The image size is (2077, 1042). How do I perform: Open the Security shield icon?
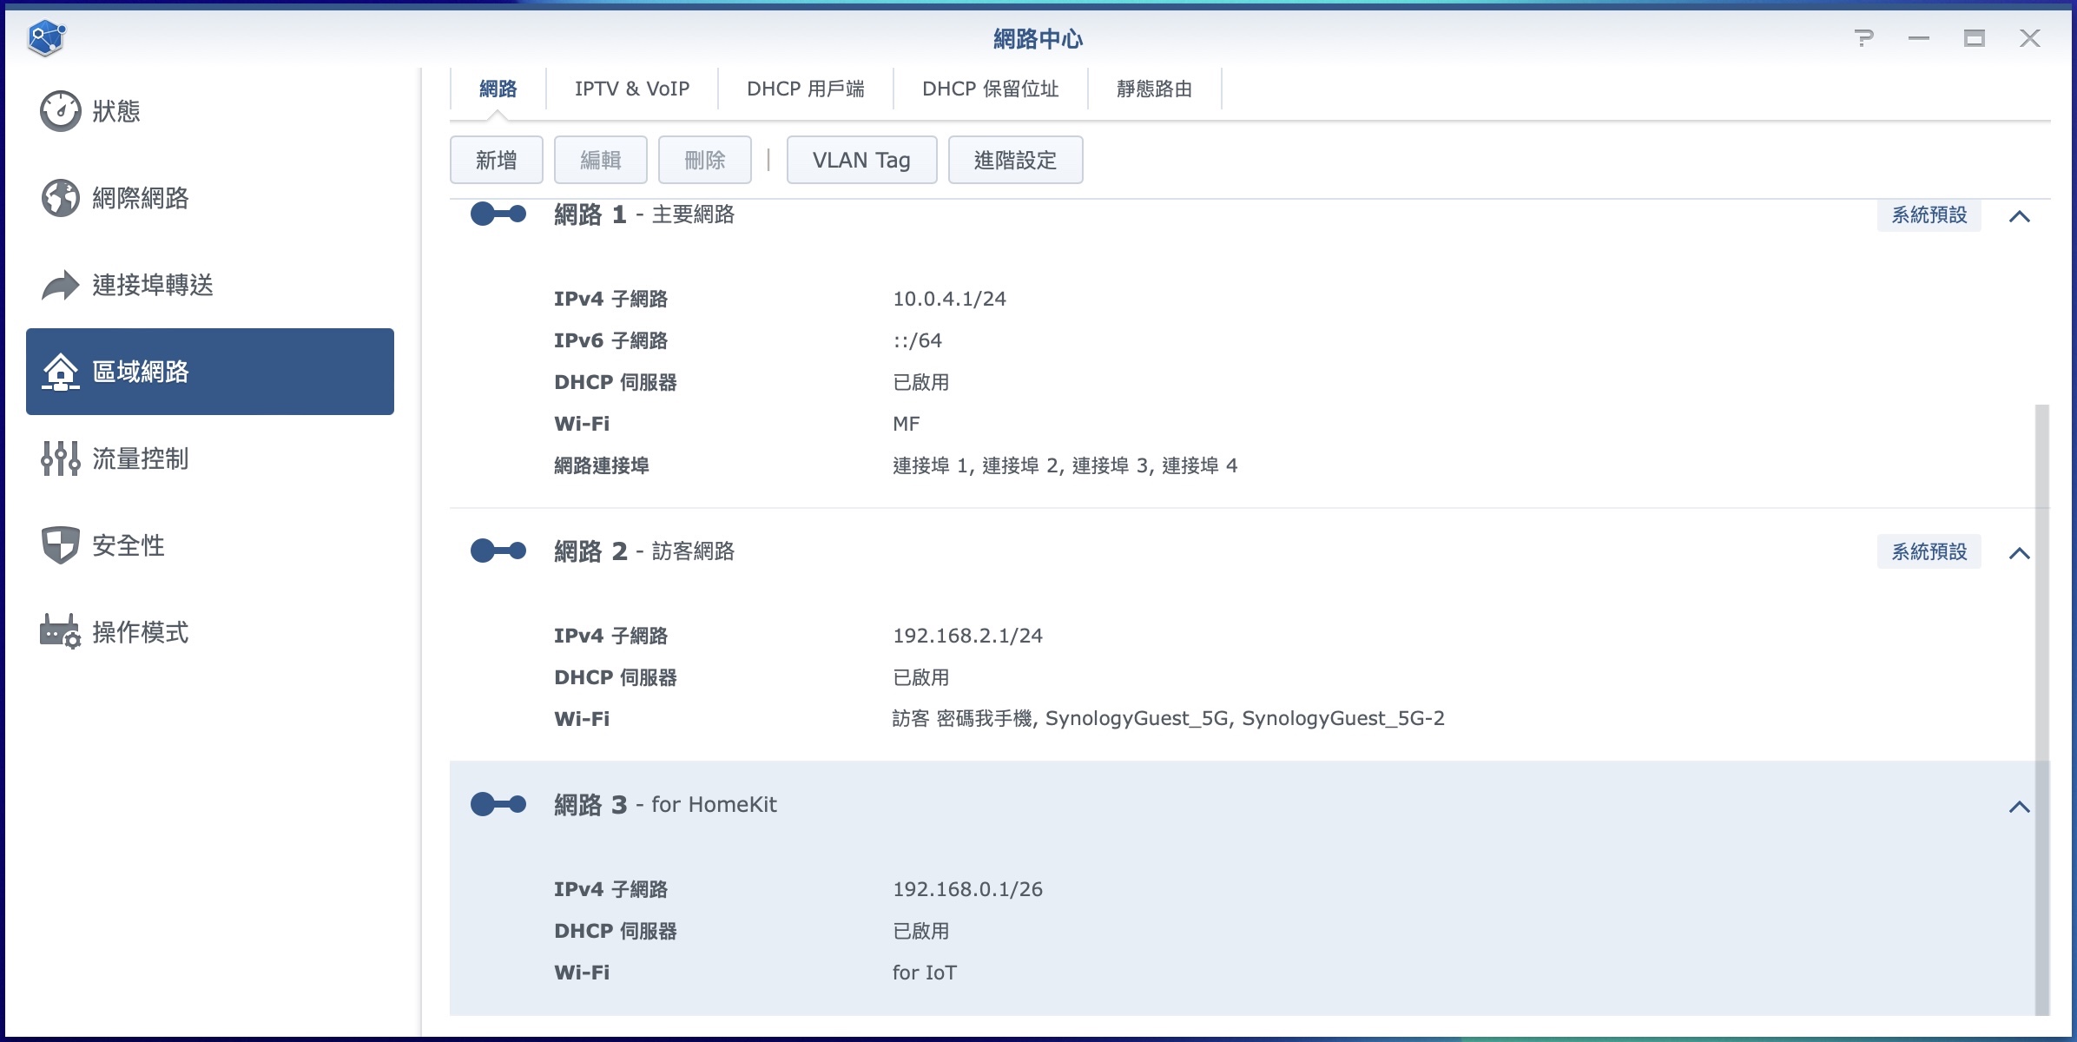[61, 545]
